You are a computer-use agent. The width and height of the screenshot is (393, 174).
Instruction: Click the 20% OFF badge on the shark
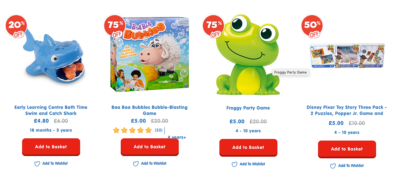pos(16,26)
